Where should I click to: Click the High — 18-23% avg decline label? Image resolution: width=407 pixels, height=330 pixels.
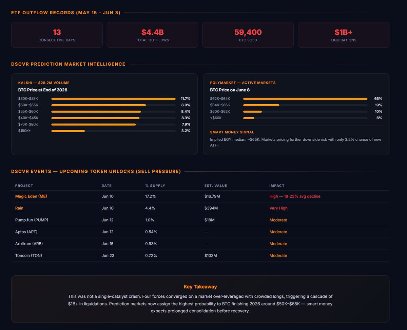[x=295, y=196]
